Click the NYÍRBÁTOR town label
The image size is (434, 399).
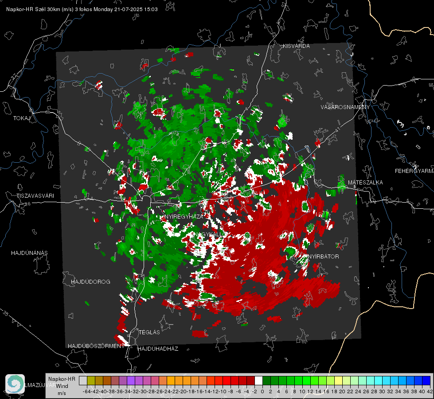coord(323,256)
